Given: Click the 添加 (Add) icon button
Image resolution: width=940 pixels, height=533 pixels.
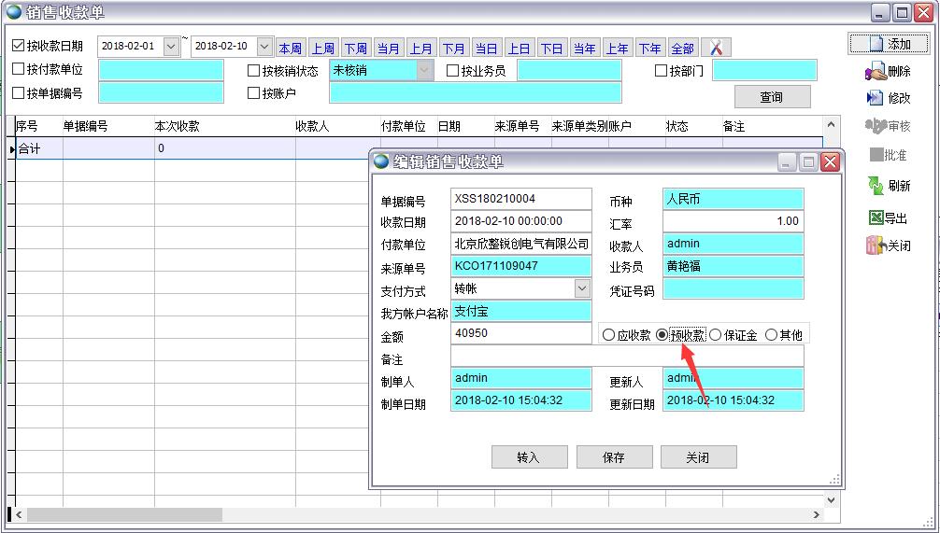Looking at the screenshot, I should (x=876, y=44).
